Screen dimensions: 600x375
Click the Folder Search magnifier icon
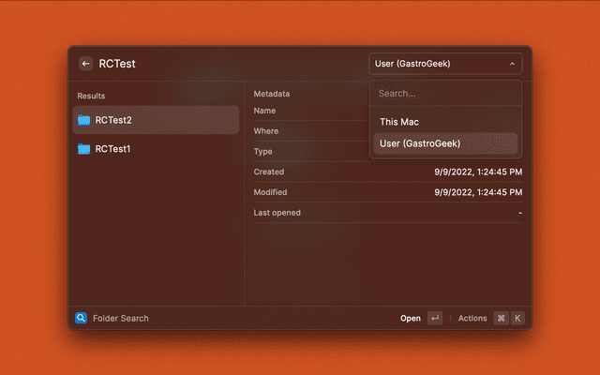81,318
